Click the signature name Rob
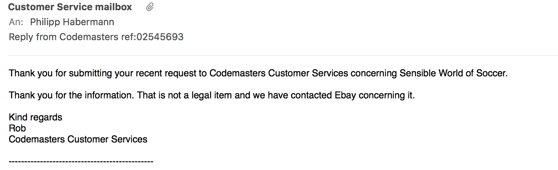 17,128
